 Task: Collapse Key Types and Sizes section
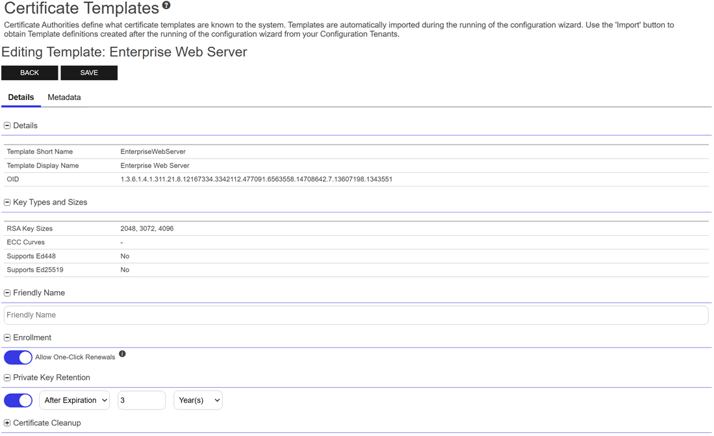pos(7,202)
